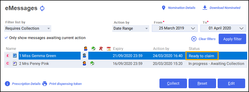
Task: Uncheck Only show messages awaiting current action
Action: 6,38
